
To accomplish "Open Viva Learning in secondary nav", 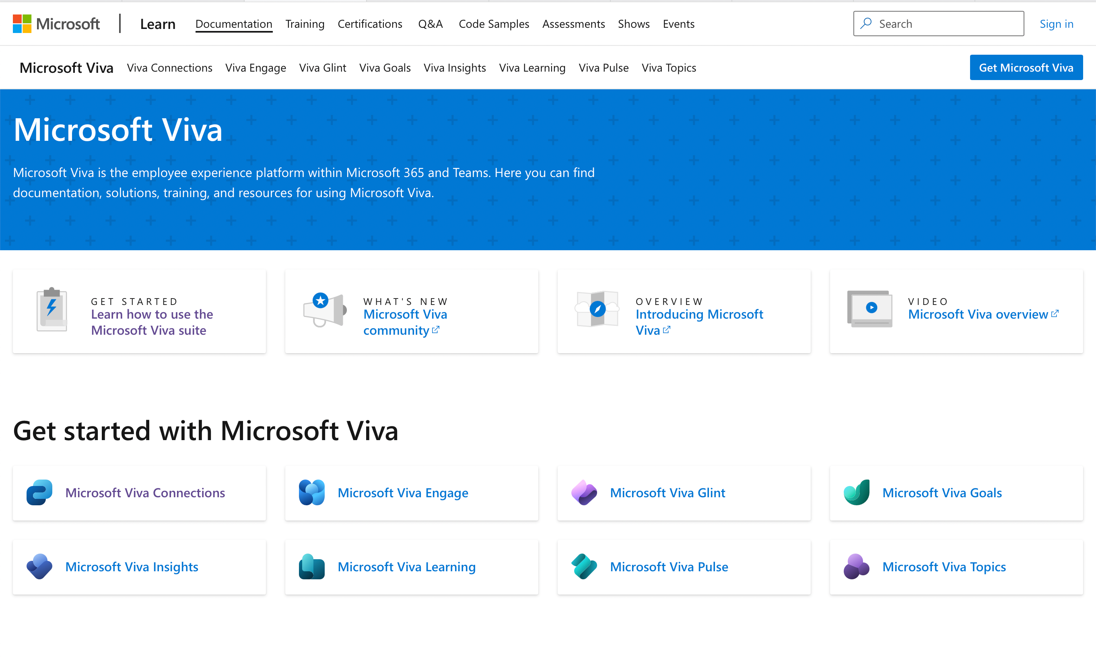I will [532, 68].
